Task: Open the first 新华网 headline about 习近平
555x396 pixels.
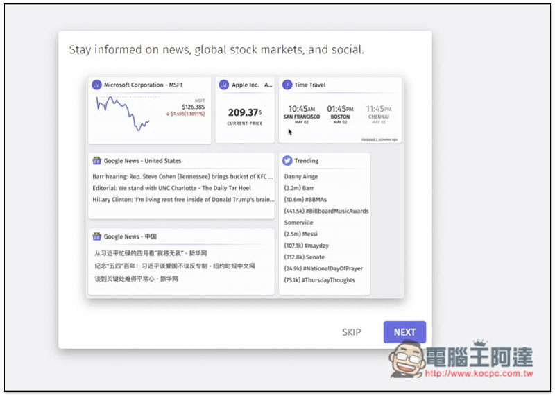Action: (x=151, y=253)
